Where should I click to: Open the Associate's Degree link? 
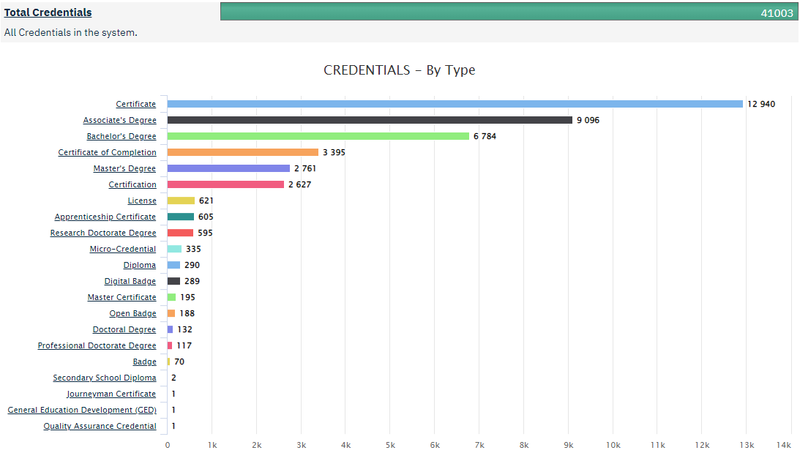pos(120,119)
